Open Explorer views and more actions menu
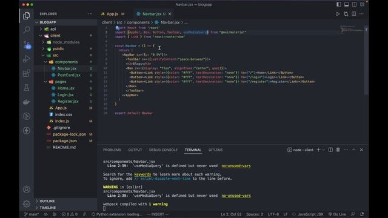This screenshot has height=218, width=388. click(90, 14)
